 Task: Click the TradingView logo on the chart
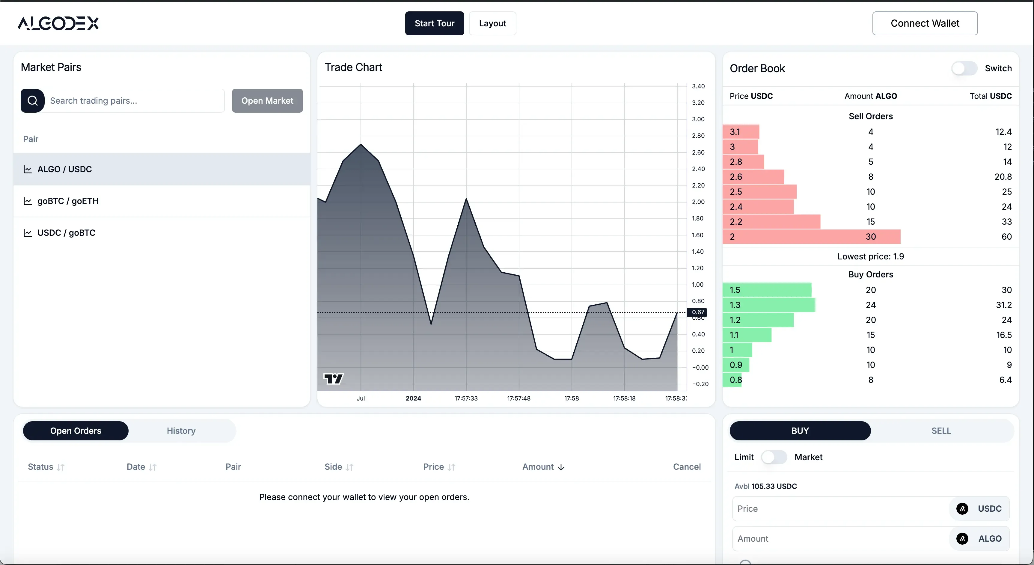tap(333, 378)
